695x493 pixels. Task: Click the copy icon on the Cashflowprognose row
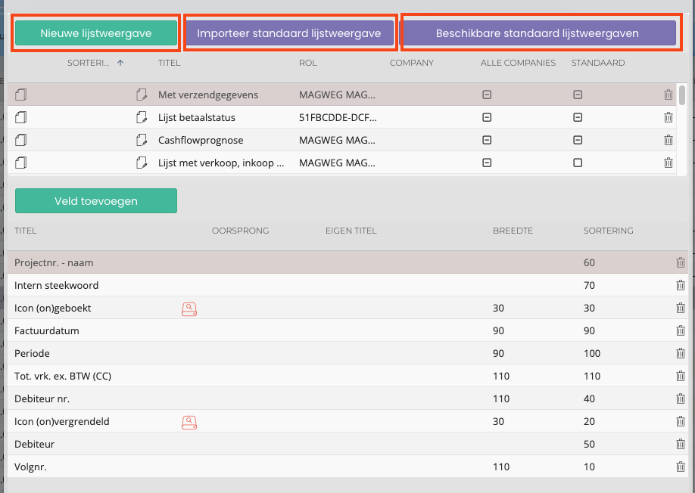21,140
